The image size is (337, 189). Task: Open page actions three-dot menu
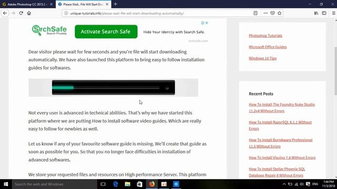click(x=265, y=13)
